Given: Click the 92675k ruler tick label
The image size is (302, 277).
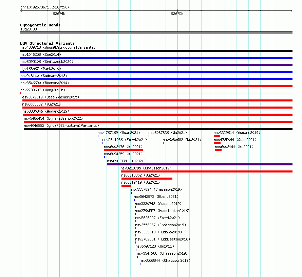Looking at the screenshot, I should click(x=177, y=14).
